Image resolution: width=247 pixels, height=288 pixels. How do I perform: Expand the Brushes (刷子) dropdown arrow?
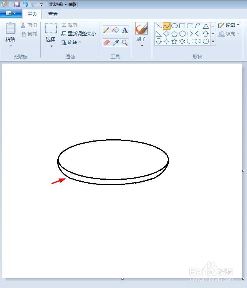coord(142,46)
